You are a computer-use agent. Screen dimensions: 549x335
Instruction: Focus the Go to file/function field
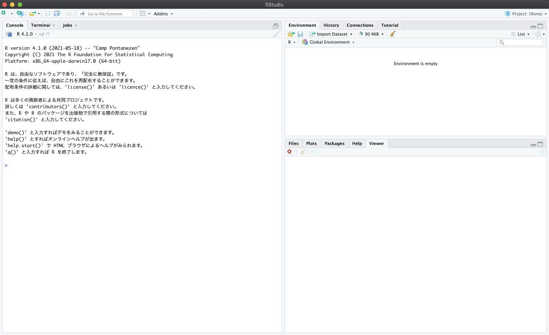pyautogui.click(x=105, y=14)
